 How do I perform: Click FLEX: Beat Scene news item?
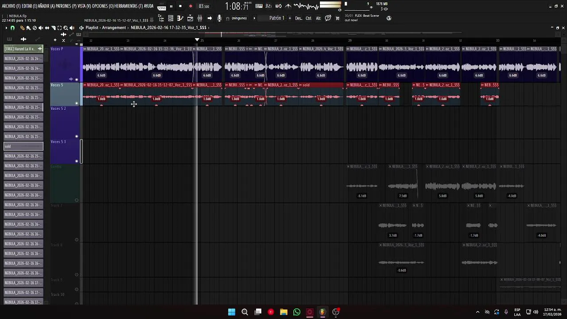point(362,18)
